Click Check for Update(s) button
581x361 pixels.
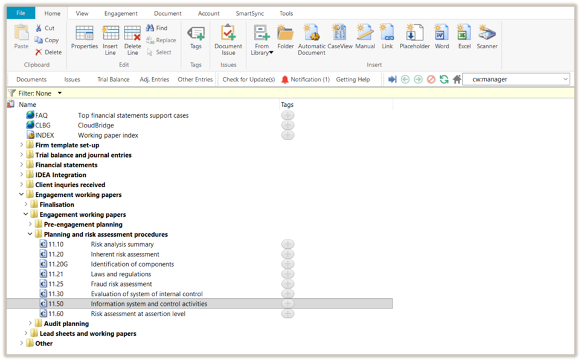[248, 79]
